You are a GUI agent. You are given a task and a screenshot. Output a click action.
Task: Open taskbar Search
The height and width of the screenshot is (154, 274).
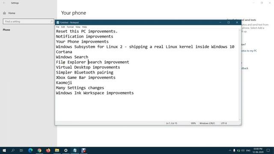[x=13, y=150]
